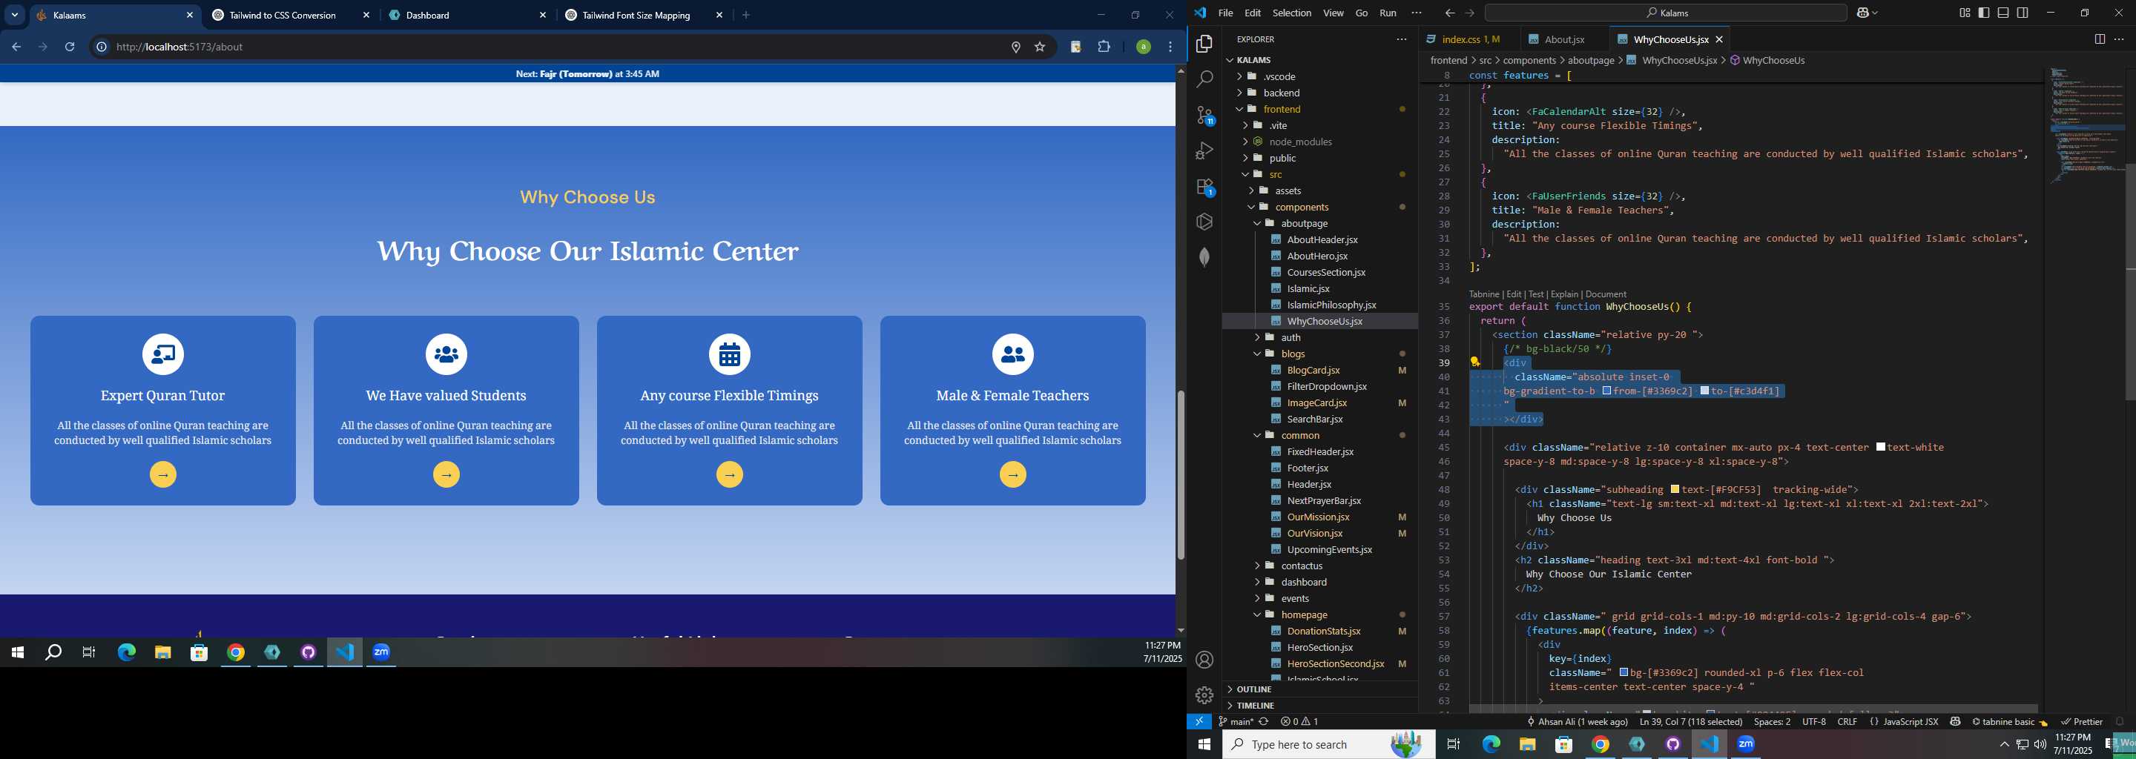Viewport: 2136px width, 759px height.
Task: Click the Type here to search box
Action: [1328, 744]
